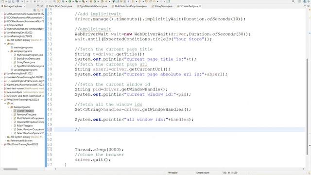This screenshot has height=175, width=311.
Task: Open the External Tools run icon
Action: point(84,1)
